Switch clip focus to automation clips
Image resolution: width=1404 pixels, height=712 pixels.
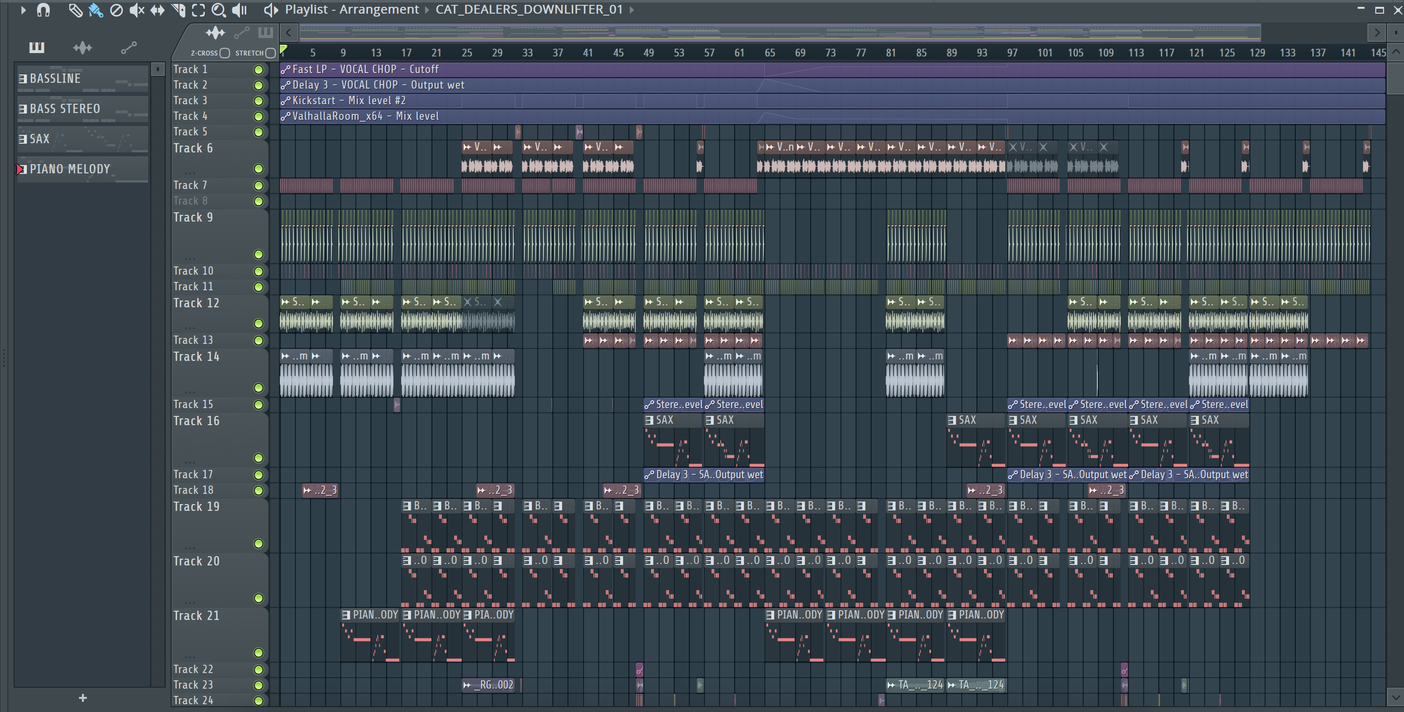[x=241, y=33]
